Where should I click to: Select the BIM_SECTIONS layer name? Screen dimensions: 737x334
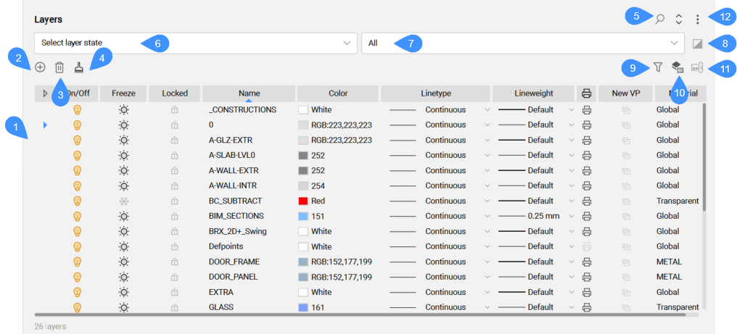click(x=236, y=216)
